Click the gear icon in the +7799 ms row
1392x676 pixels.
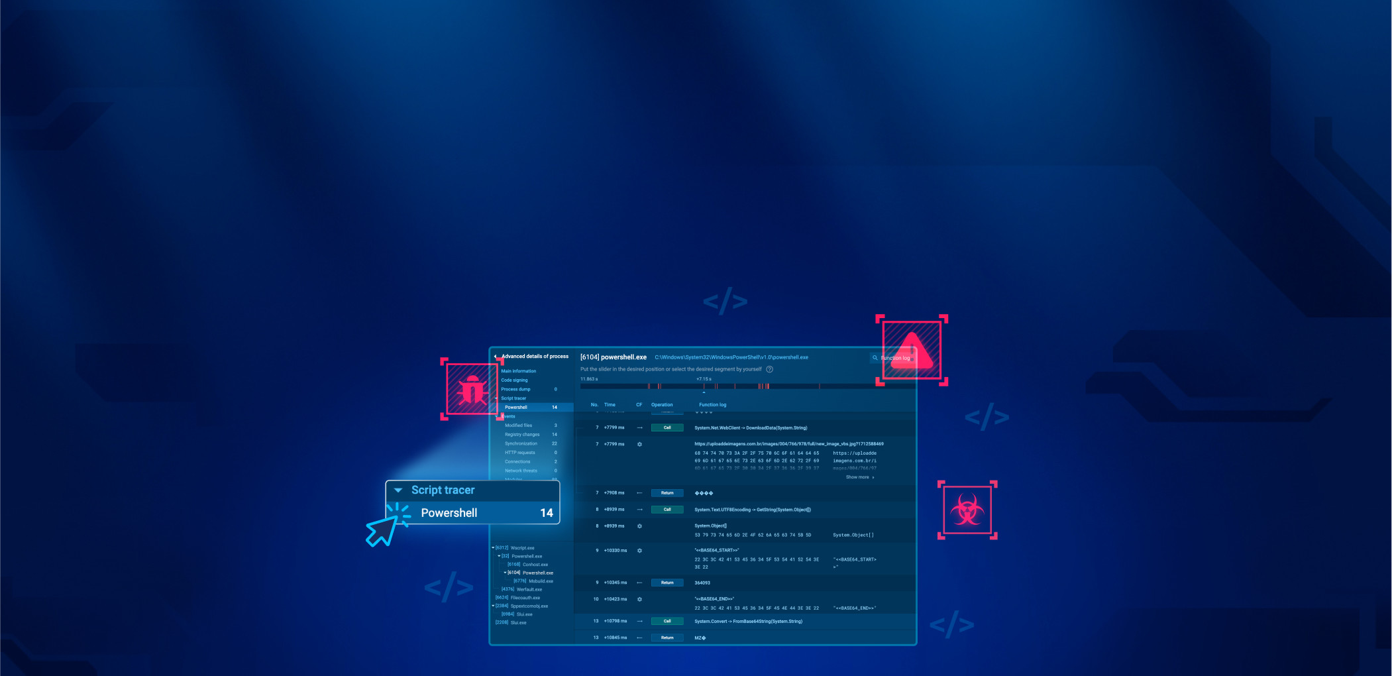(639, 444)
